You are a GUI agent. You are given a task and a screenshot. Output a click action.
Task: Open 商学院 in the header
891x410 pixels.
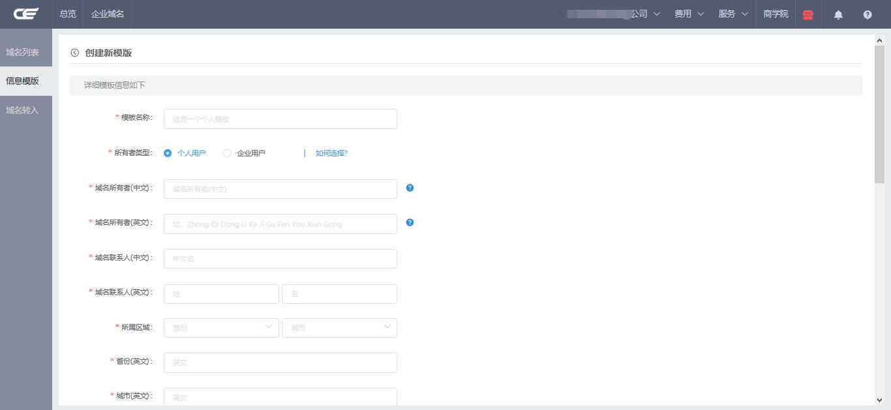click(776, 14)
